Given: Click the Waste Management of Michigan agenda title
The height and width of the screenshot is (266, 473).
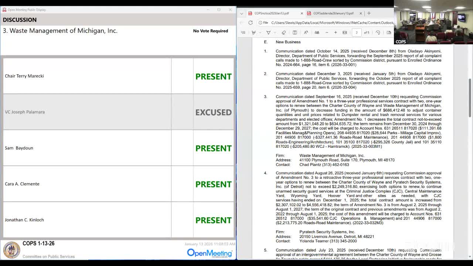Looking at the screenshot, I should coord(60,31).
